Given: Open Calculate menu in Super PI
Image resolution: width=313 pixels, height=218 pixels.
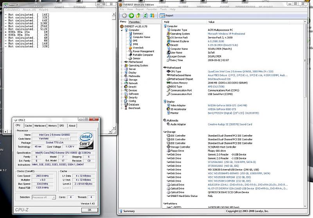Looking at the screenshot, I should (x=13, y=10).
